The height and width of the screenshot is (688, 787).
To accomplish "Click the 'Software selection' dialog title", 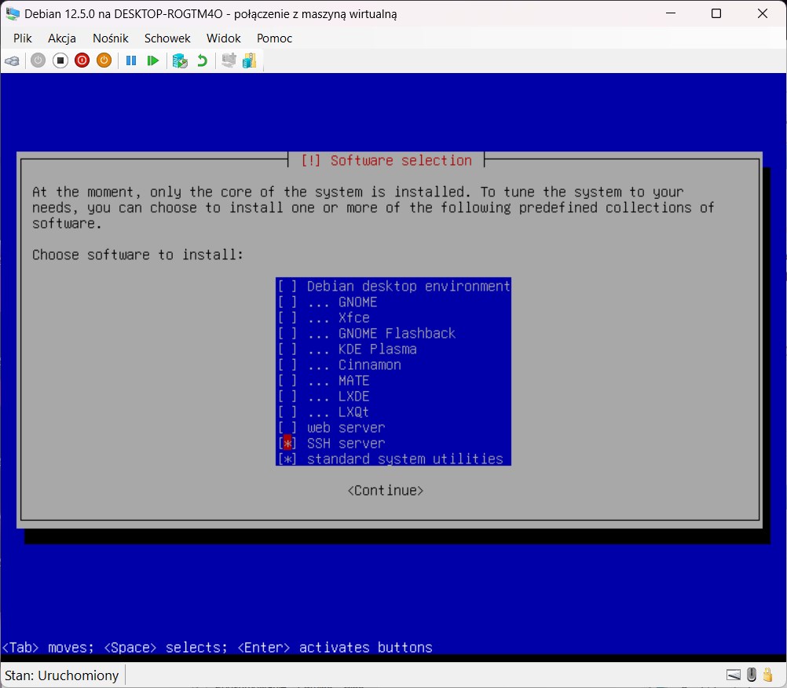I will coord(386,160).
